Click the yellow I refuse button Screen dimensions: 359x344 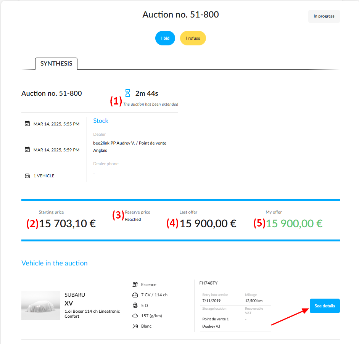(x=193, y=38)
